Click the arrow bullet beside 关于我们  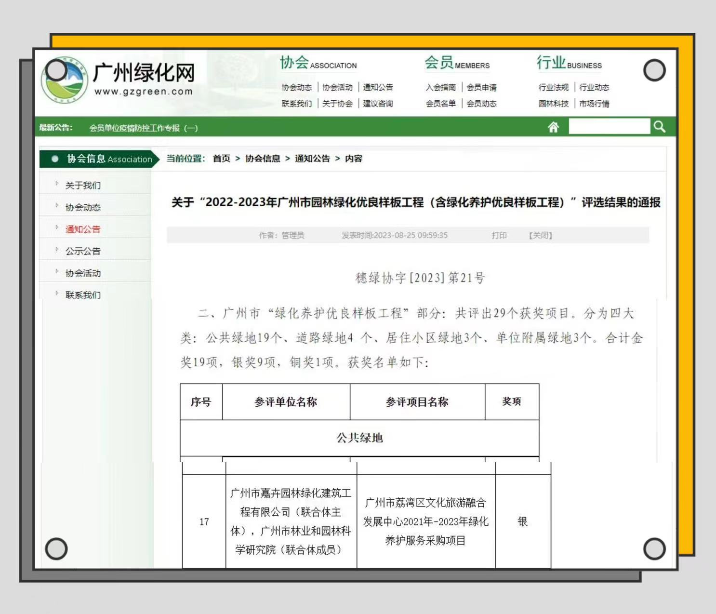pyautogui.click(x=57, y=184)
